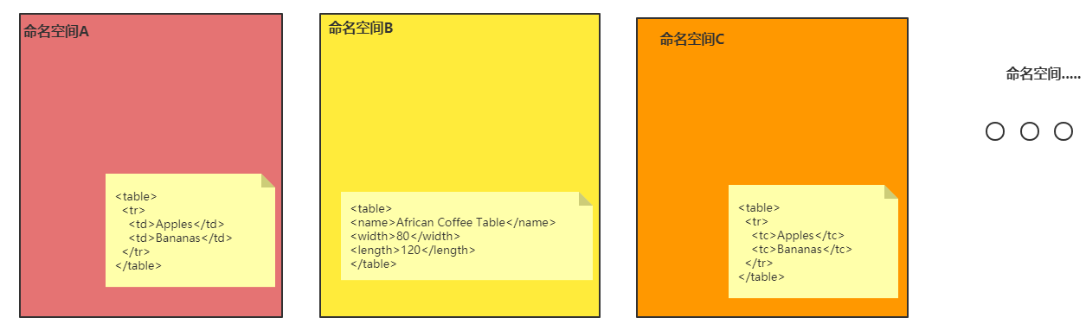
Task: Click the Apples tc line in namespace C
Action: pos(797,235)
